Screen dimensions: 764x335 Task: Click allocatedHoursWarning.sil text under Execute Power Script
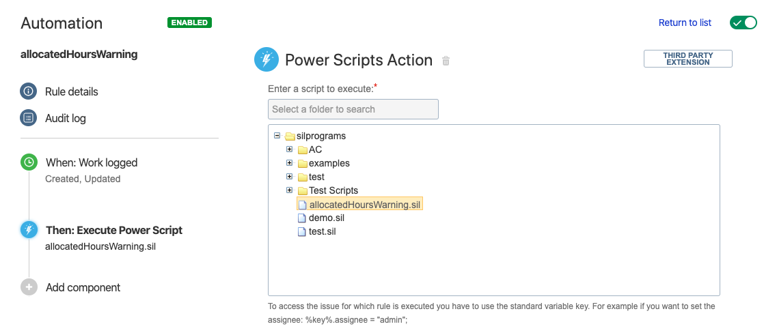pyautogui.click(x=100, y=246)
